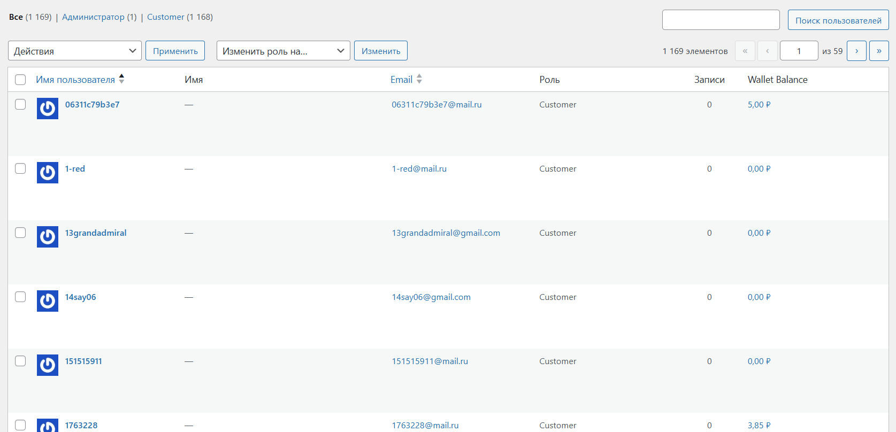This screenshot has width=896, height=432.
Task: Toggle the select-all users checkbox
Action: point(20,80)
